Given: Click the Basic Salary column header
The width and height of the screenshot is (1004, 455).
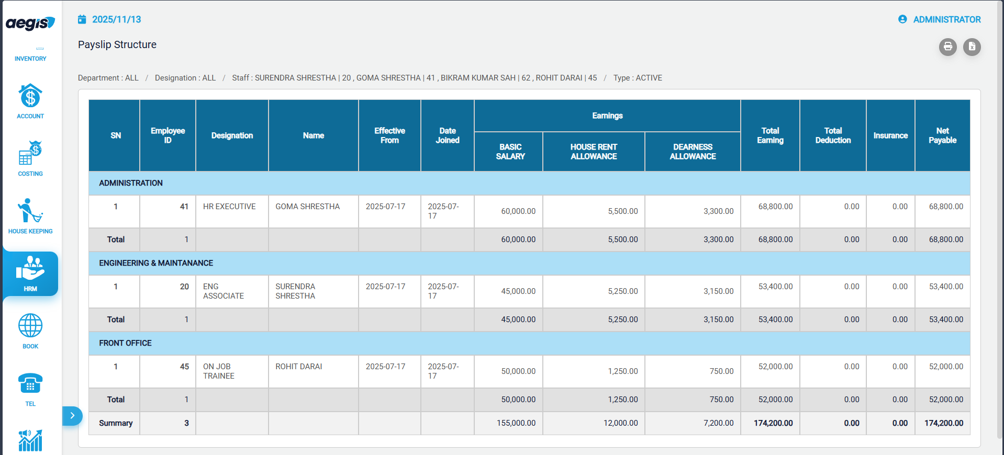Looking at the screenshot, I should [x=510, y=152].
